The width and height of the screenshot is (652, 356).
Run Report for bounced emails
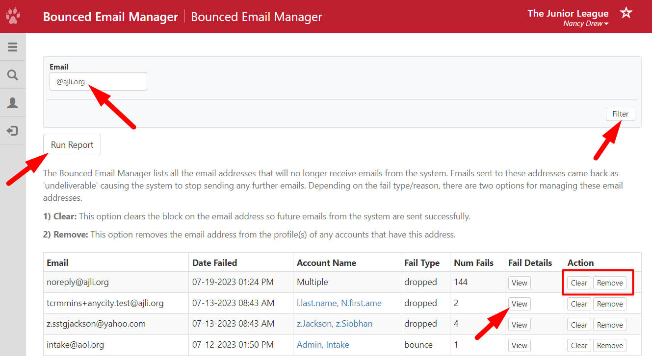click(x=72, y=144)
